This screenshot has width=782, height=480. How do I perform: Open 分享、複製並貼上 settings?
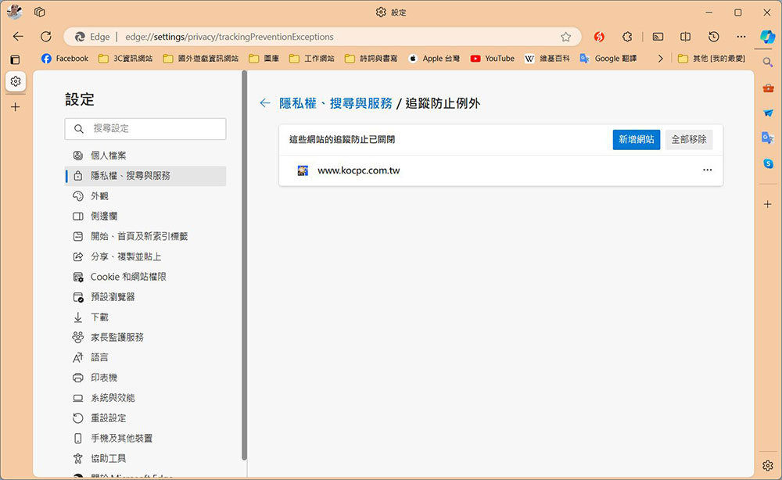(145, 256)
